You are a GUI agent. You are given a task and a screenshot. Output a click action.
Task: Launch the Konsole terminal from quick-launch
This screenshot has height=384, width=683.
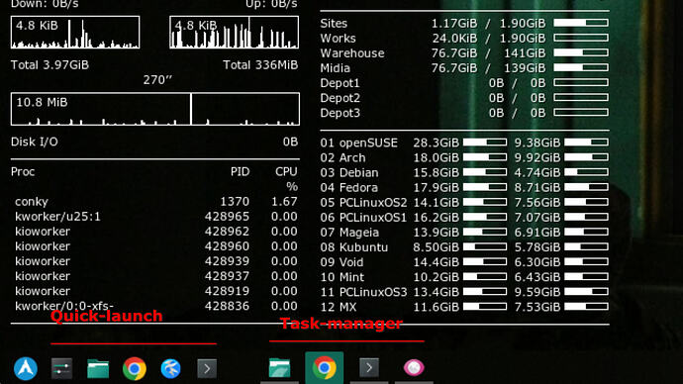click(207, 369)
